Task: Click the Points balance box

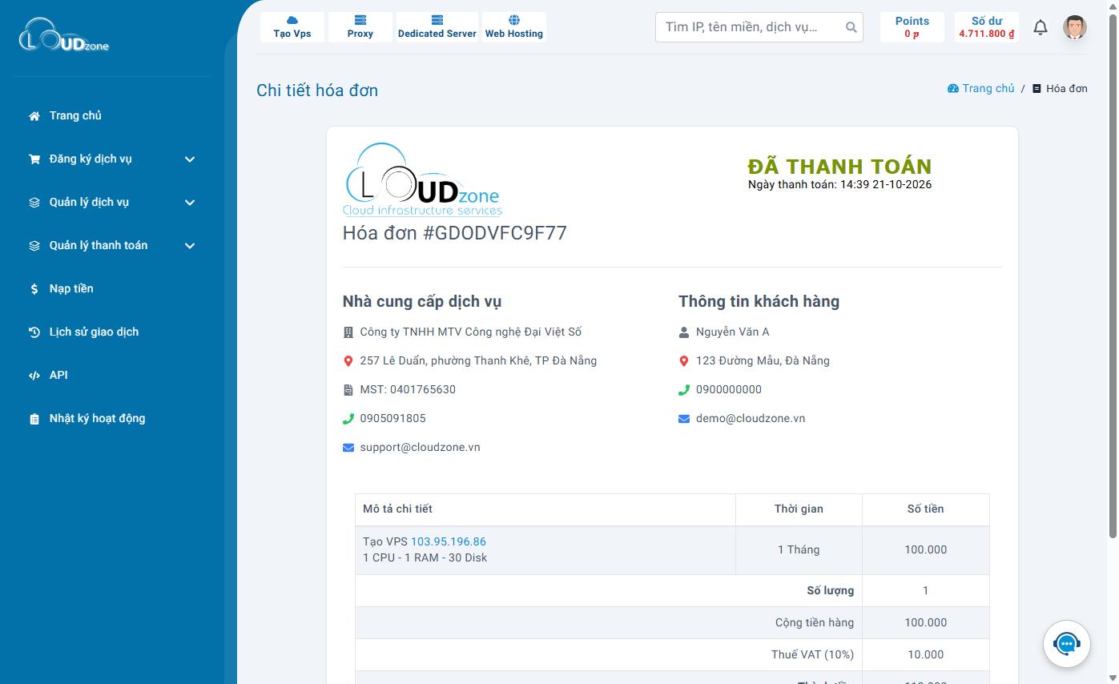Action: tap(912, 27)
